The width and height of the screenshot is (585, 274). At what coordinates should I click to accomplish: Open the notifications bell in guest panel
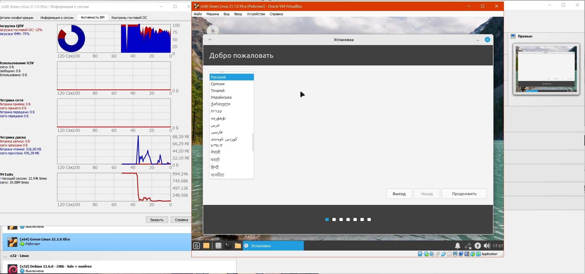point(458,246)
